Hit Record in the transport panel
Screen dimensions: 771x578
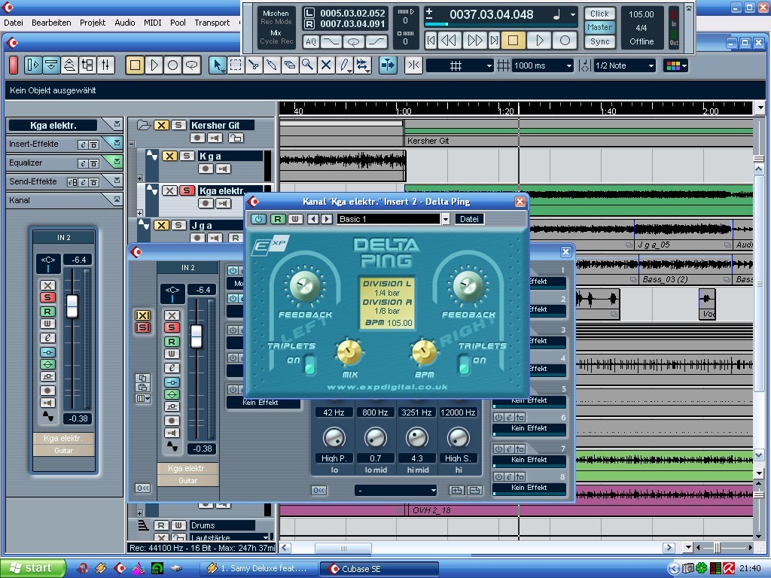click(x=565, y=41)
